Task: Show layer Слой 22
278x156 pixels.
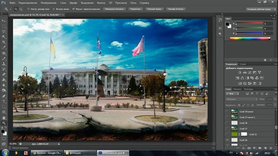Action: (227, 134)
